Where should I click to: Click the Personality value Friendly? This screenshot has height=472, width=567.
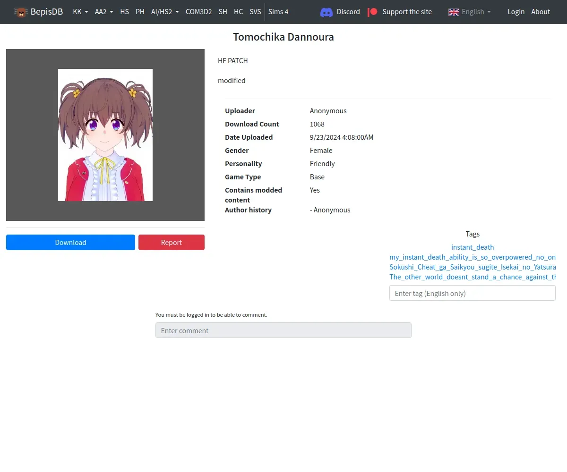click(322, 164)
